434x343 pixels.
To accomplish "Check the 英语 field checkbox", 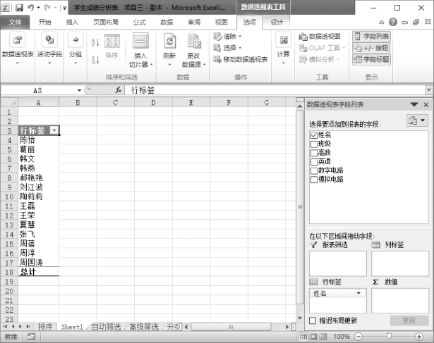I will (313, 162).
